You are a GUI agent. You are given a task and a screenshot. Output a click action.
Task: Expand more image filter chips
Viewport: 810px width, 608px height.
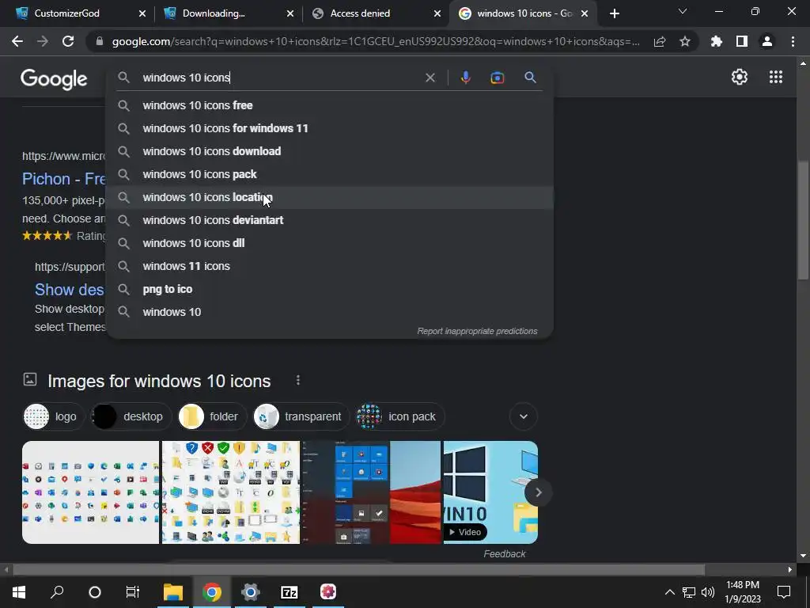pos(524,416)
